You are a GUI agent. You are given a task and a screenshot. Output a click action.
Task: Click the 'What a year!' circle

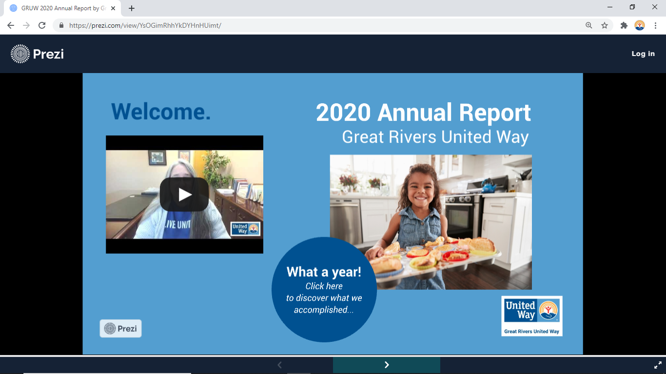tap(324, 290)
